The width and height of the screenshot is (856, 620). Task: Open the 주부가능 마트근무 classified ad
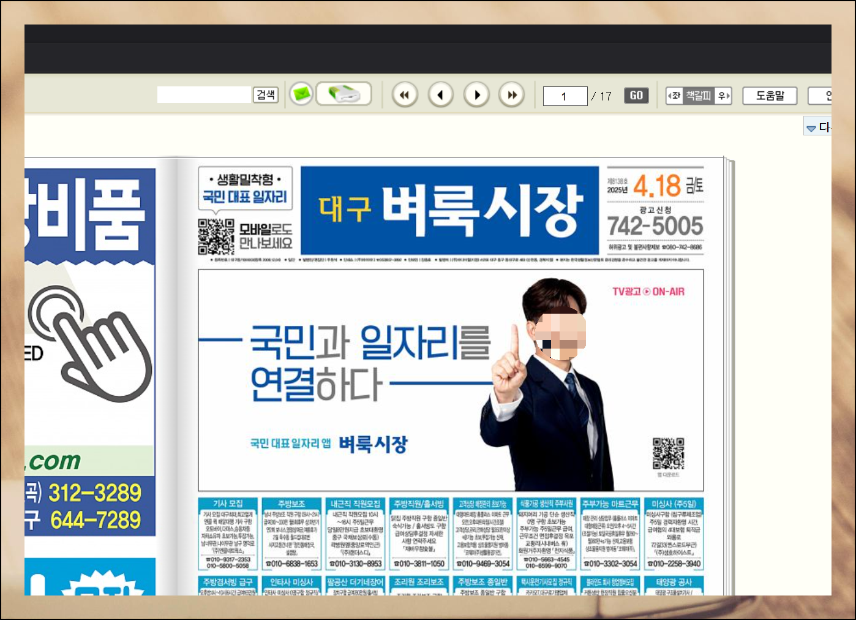pyautogui.click(x=610, y=534)
